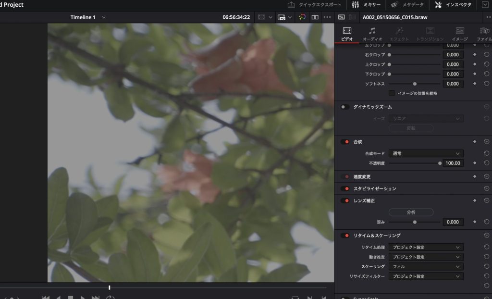Open the メタデータ panel
Viewport: 492px width, 299px height.
click(x=407, y=5)
